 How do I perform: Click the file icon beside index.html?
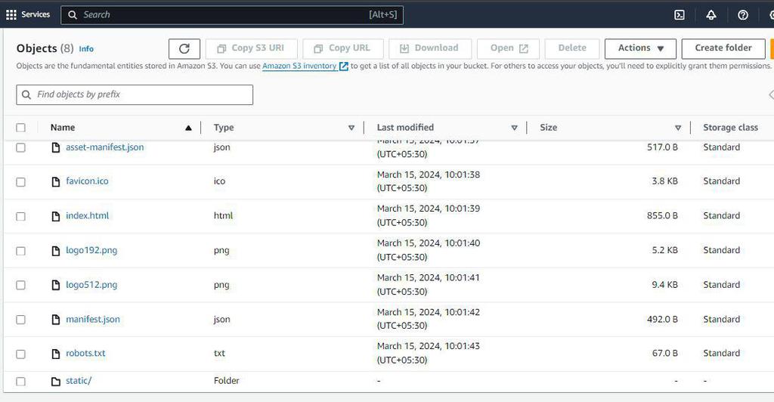56,216
